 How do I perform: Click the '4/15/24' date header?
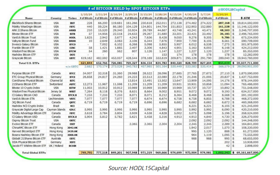[176, 14]
